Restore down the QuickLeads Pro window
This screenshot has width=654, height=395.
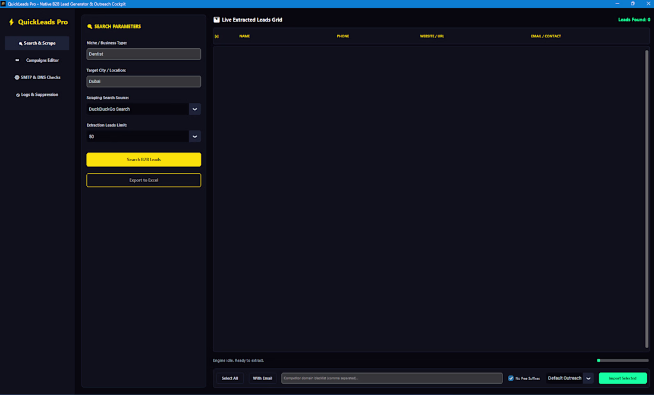coord(633,4)
